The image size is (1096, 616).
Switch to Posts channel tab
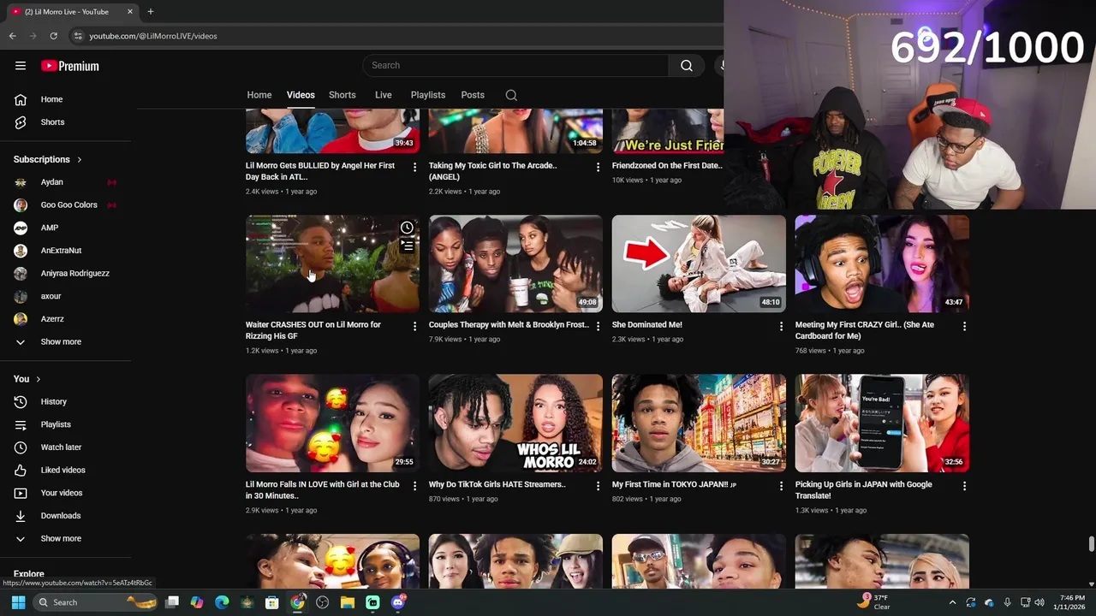pos(473,95)
